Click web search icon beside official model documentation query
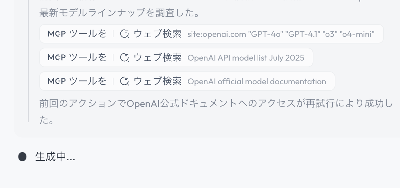This screenshot has width=400, height=188. pos(125,81)
